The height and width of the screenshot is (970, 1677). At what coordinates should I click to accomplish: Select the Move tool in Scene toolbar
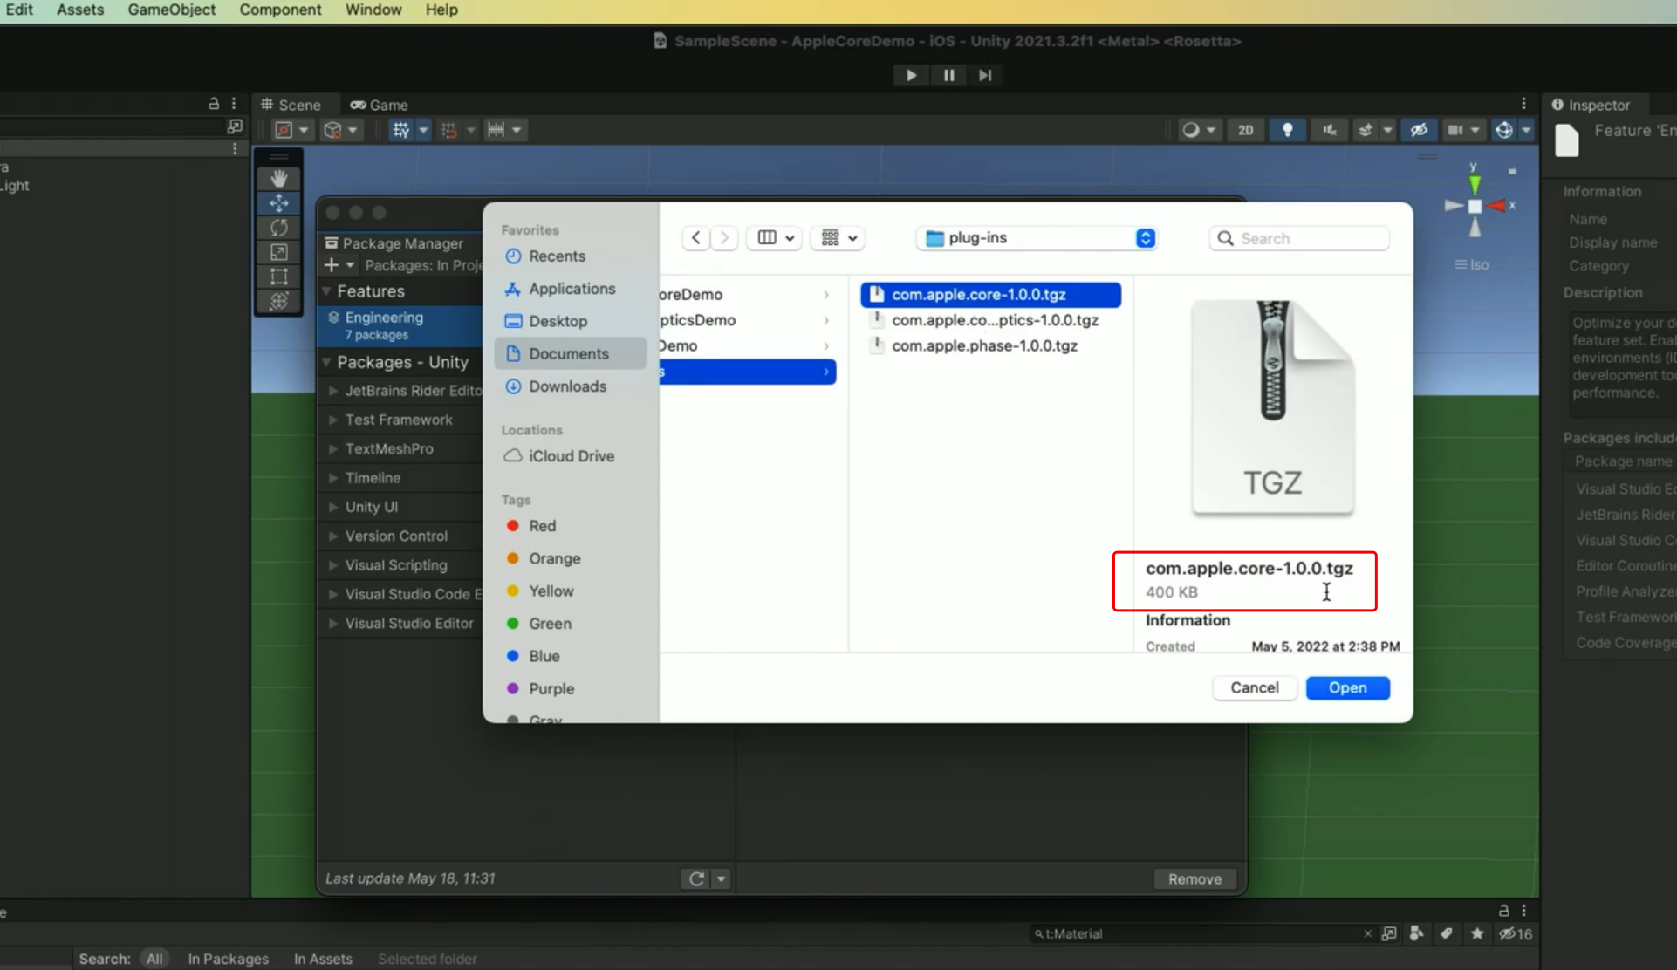(x=279, y=203)
